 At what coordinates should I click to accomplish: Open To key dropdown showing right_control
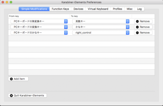(101, 33)
